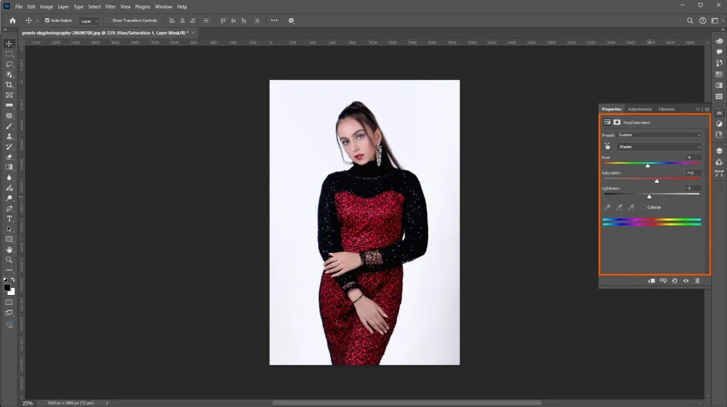The width and height of the screenshot is (727, 407).
Task: Expand the toolbar with double-arrow at top left
Action: [5, 29]
